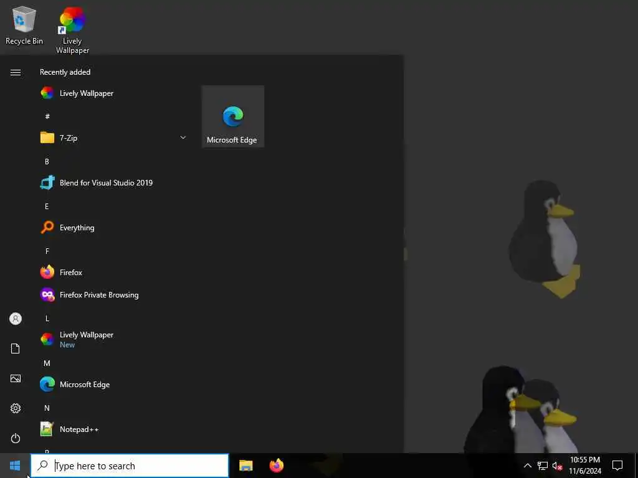This screenshot has width=638, height=478.
Task: Expand the 7-Zip folder chevron
Action: tap(183, 138)
